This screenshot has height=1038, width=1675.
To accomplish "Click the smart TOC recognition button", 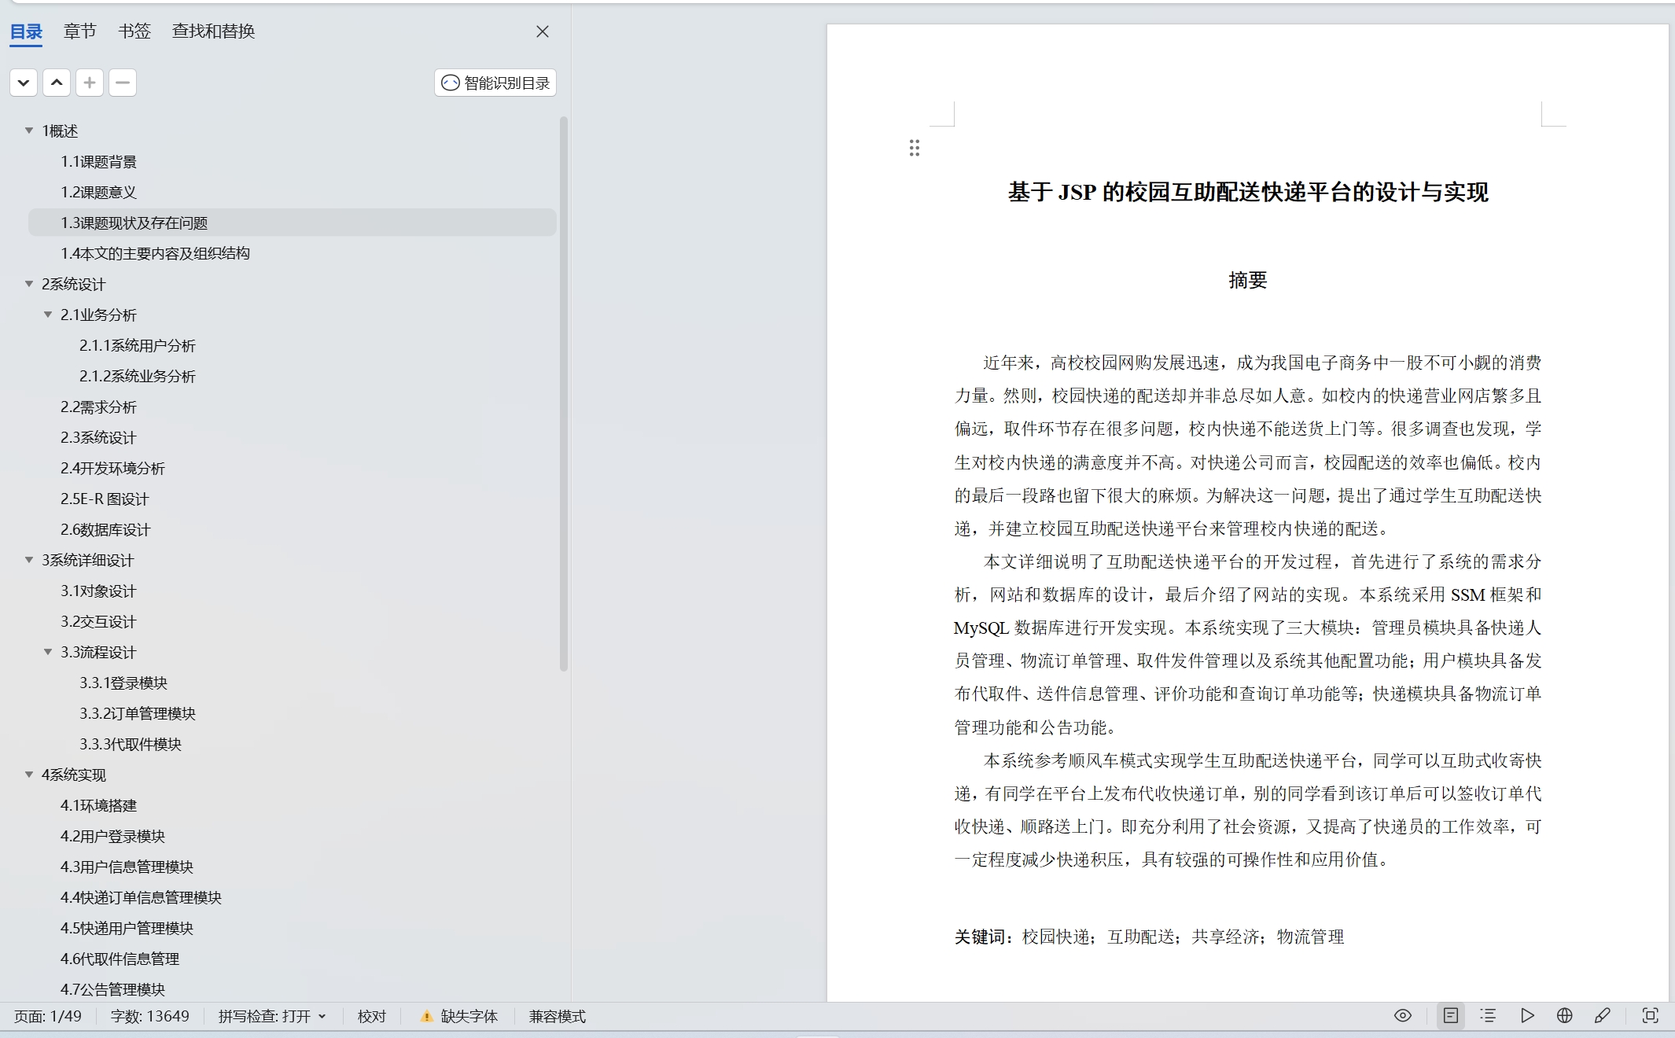I will [495, 83].
